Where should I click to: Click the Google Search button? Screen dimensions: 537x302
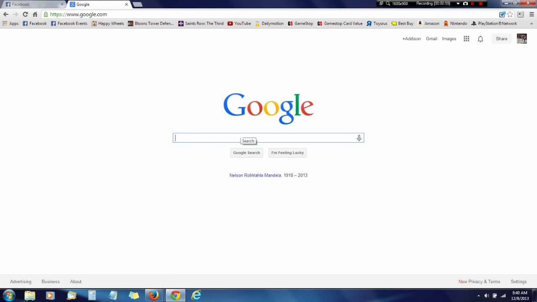point(247,153)
